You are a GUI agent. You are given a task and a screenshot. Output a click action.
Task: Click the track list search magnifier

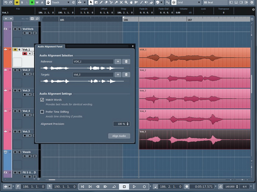point(37,19)
